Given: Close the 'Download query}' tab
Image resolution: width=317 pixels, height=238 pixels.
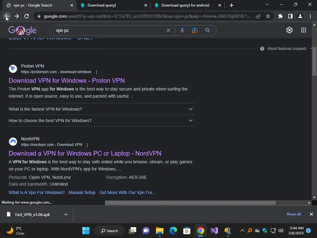Looking at the screenshot, I should click(146, 5).
